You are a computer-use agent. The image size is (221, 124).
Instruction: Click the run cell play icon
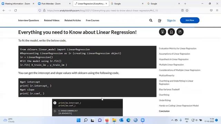pos(55,103)
